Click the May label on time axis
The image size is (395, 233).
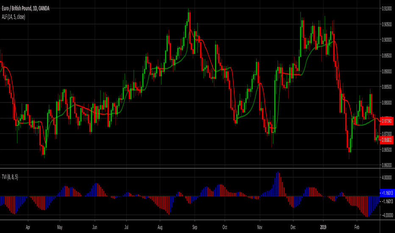tap(60, 227)
